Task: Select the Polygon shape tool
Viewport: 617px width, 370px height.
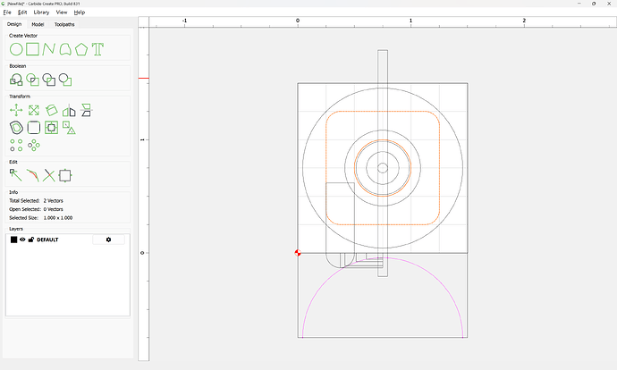Action: 81,49
